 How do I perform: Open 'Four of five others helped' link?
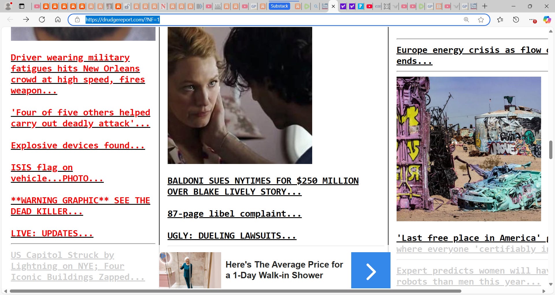tap(80, 118)
